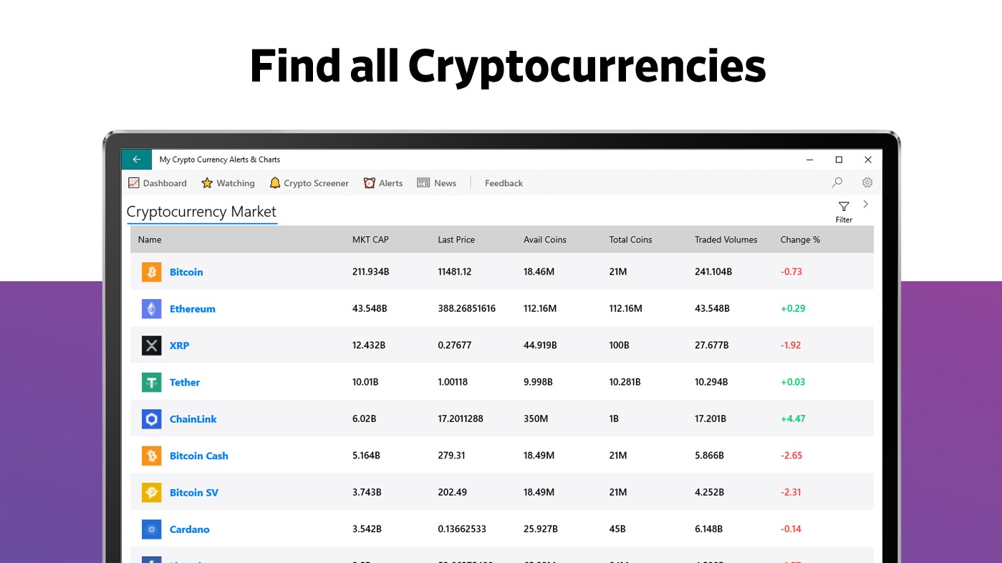Open the Bitcoin Cash link

[x=198, y=456]
